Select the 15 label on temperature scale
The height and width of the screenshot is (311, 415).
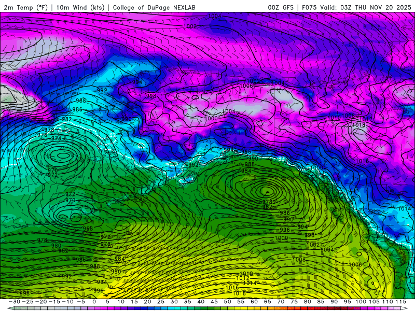pos(134,302)
